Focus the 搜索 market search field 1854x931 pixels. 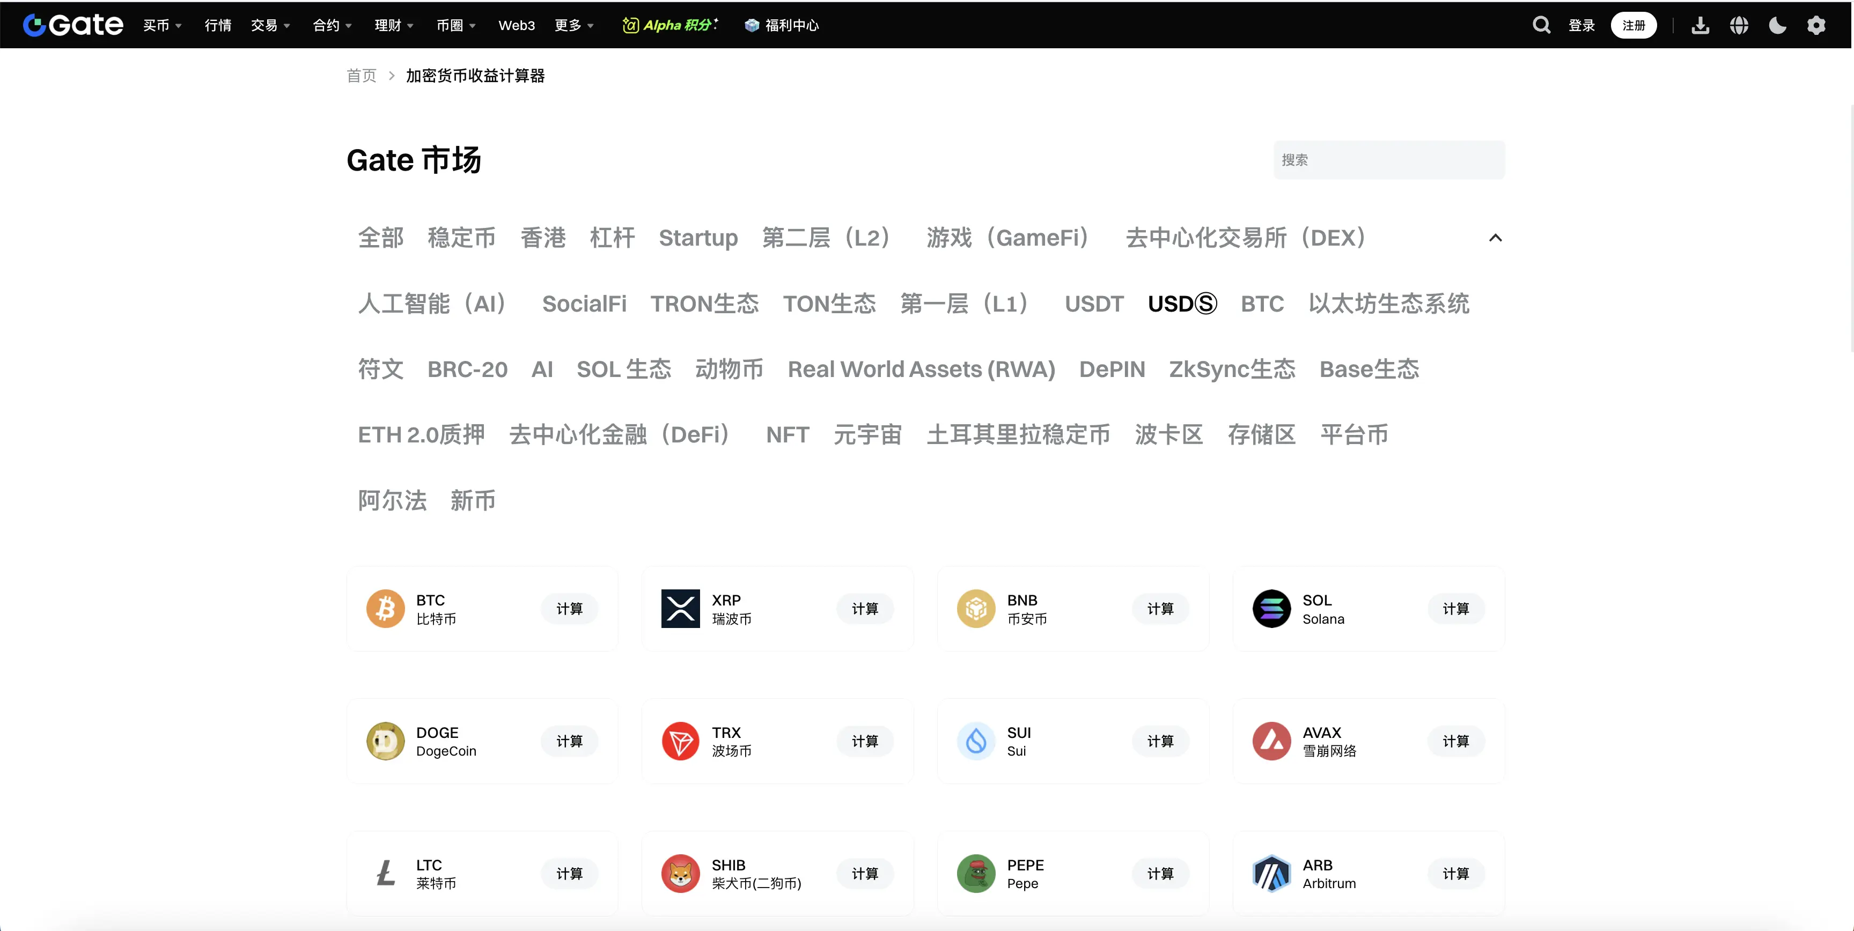coord(1388,160)
